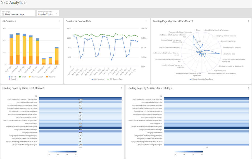Click the Jun 12, 2021 stacked bar
This screenshot has width=252, height=159.
tap(44, 62)
